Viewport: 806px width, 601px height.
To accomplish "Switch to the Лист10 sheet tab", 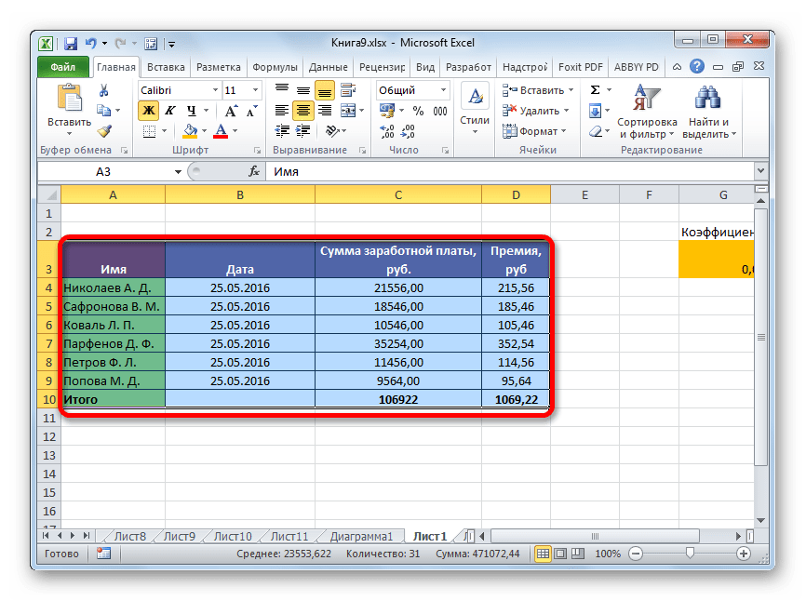I will point(232,536).
